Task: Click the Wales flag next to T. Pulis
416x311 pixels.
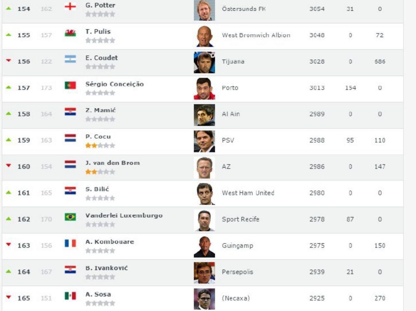Action: (70, 33)
